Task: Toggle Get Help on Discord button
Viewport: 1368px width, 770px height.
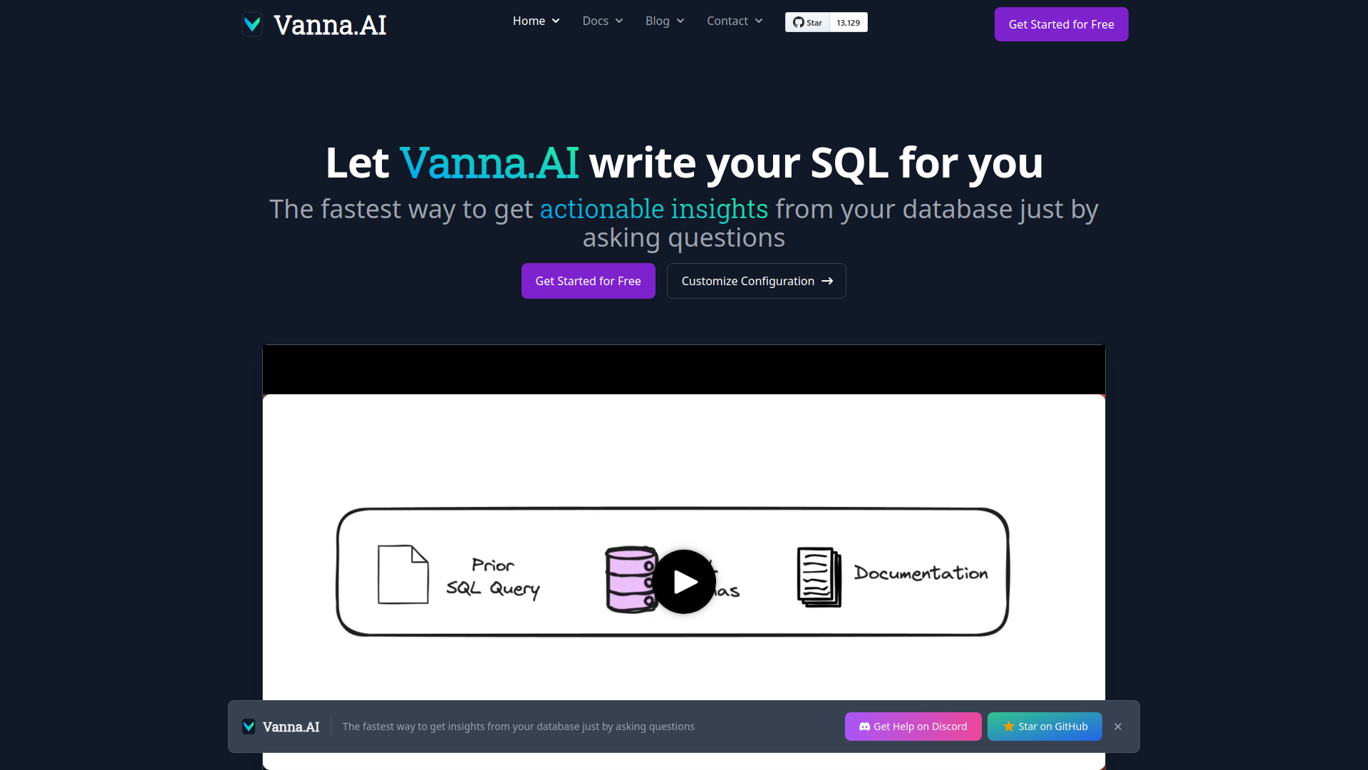Action: [913, 726]
